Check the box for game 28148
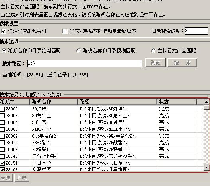This screenshot has width=210, height=186. [2, 156]
